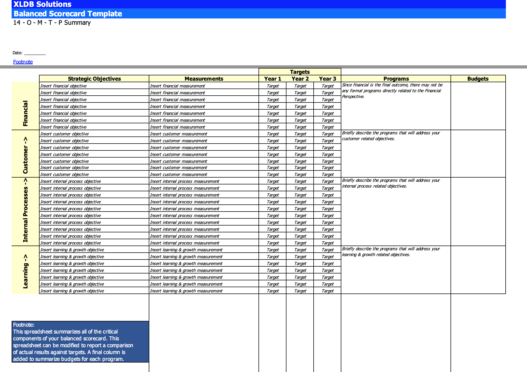
Task: Click the 14 - O - M - T - P Summary title
Action: click(52, 23)
